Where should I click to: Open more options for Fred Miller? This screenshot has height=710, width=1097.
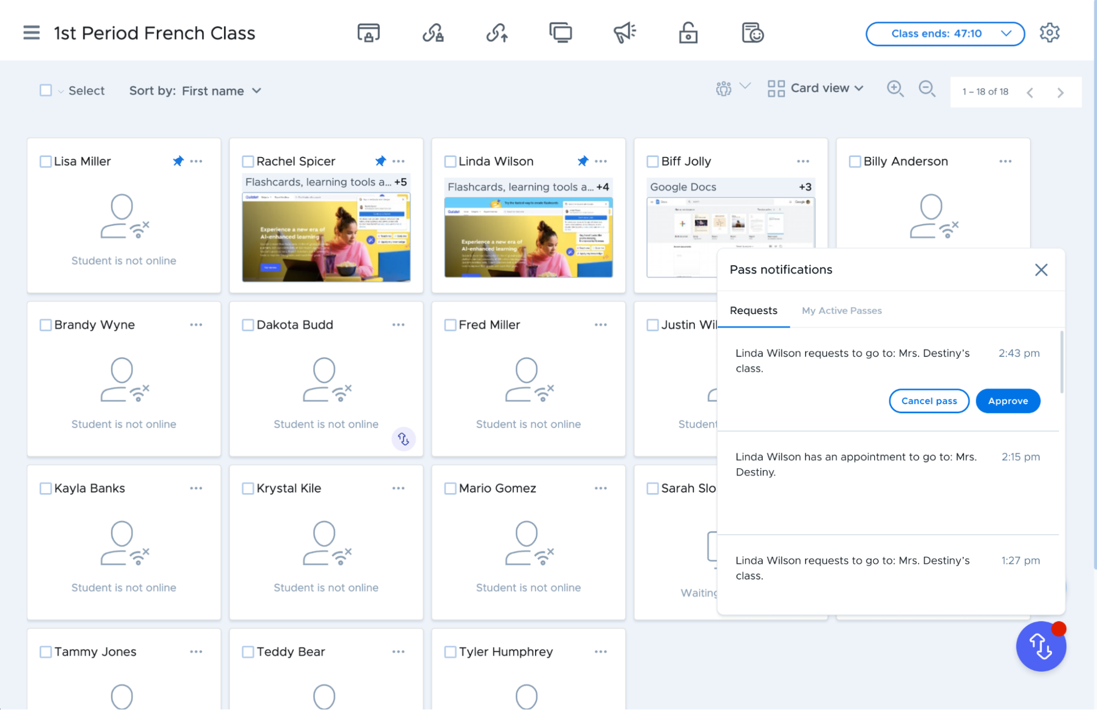pyautogui.click(x=600, y=325)
